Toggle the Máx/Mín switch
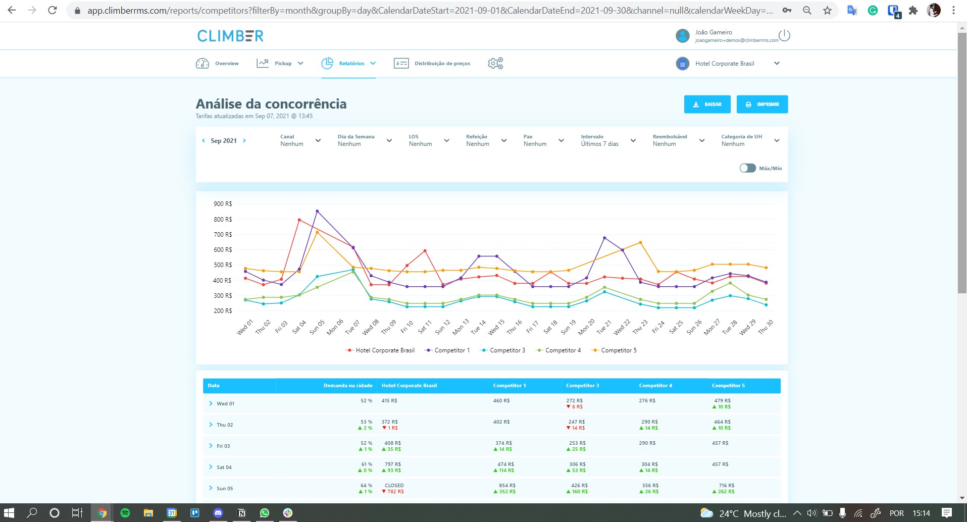 [747, 168]
